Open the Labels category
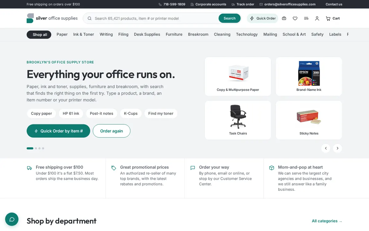The height and width of the screenshot is (231, 369). (x=335, y=34)
